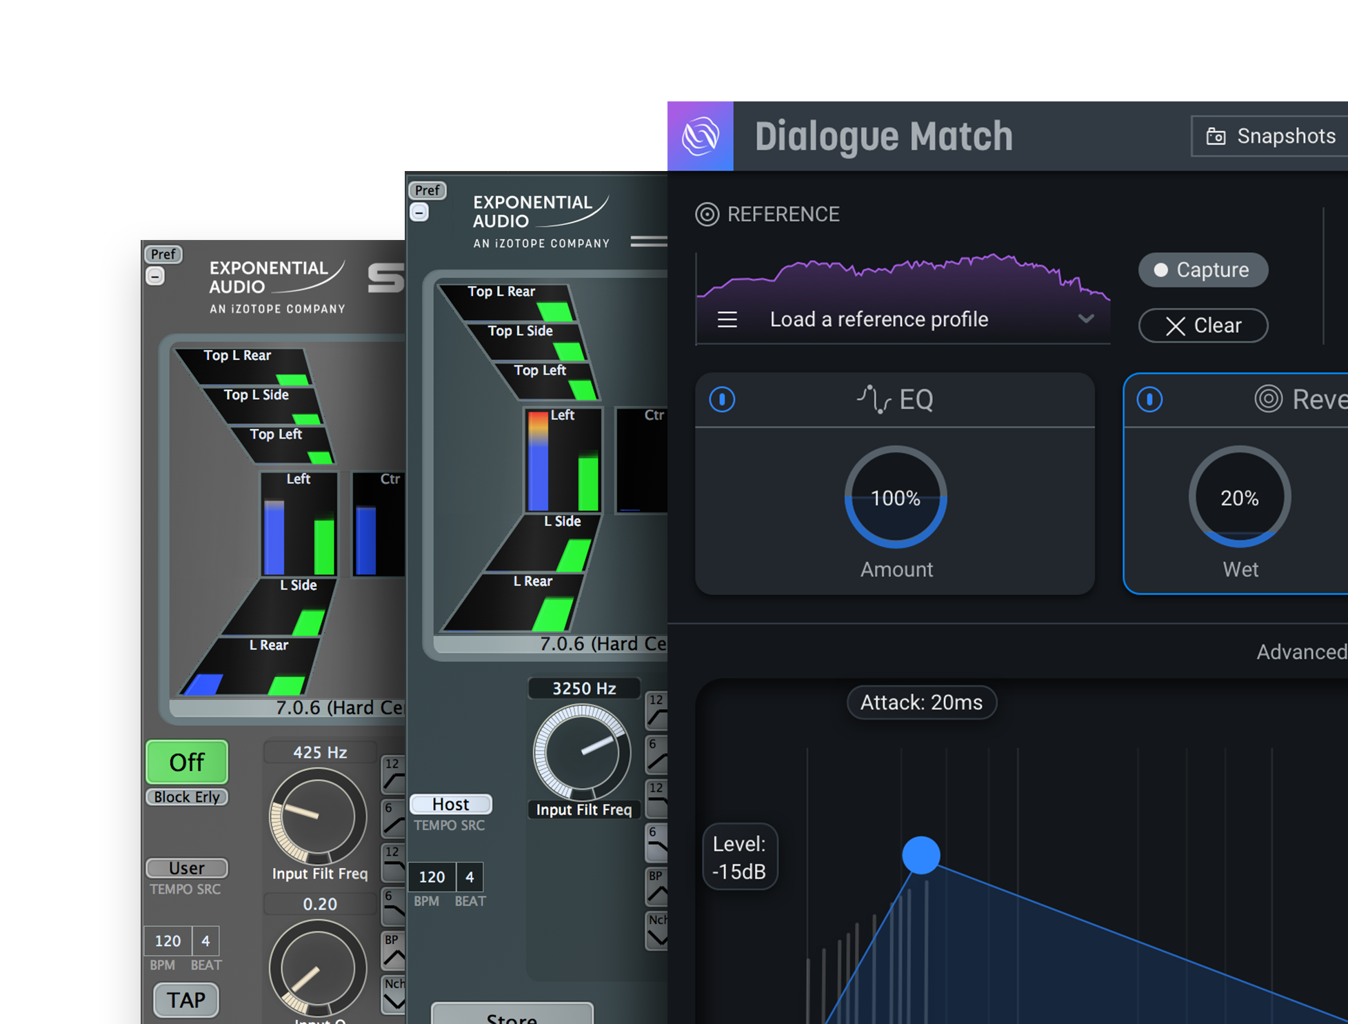1348x1024 pixels.
Task: Toggle the green Off button in left window
Action: (187, 762)
